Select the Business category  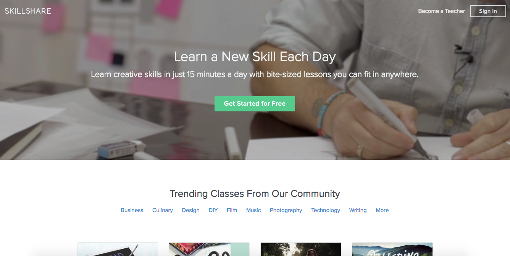coord(132,210)
